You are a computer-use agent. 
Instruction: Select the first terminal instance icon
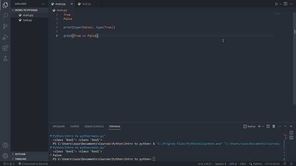tap(291, 133)
